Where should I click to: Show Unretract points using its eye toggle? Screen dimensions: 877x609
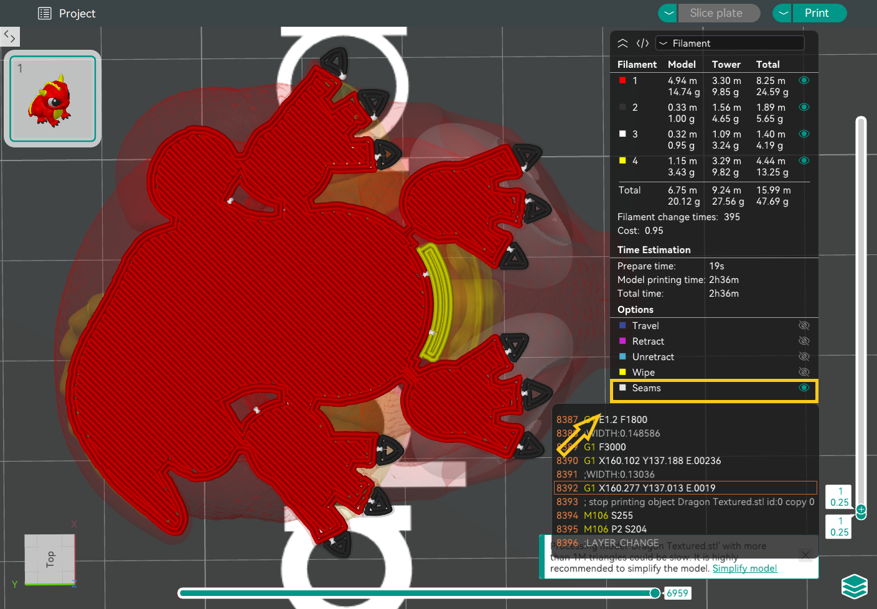(x=804, y=356)
